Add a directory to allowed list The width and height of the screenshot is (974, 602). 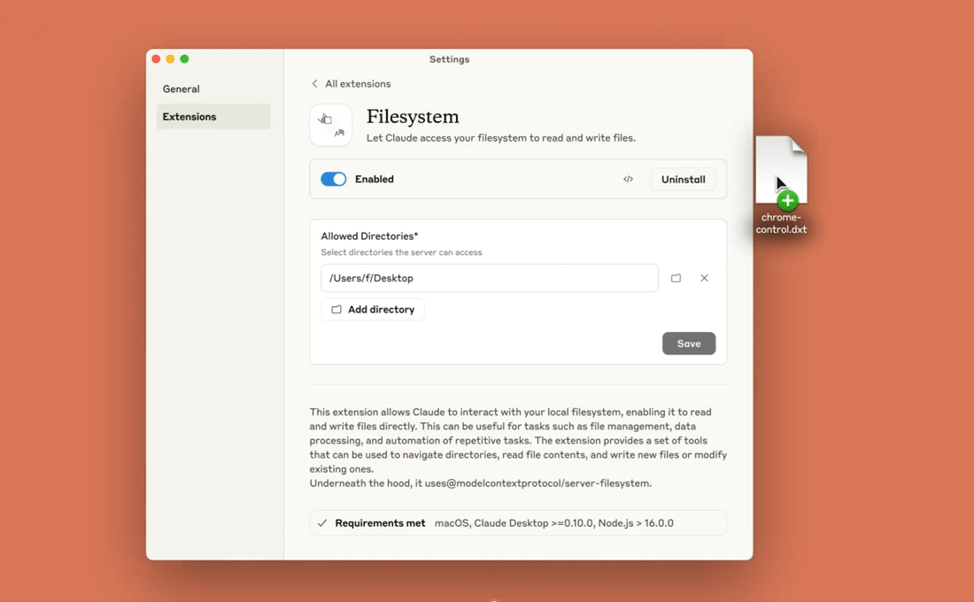(373, 309)
